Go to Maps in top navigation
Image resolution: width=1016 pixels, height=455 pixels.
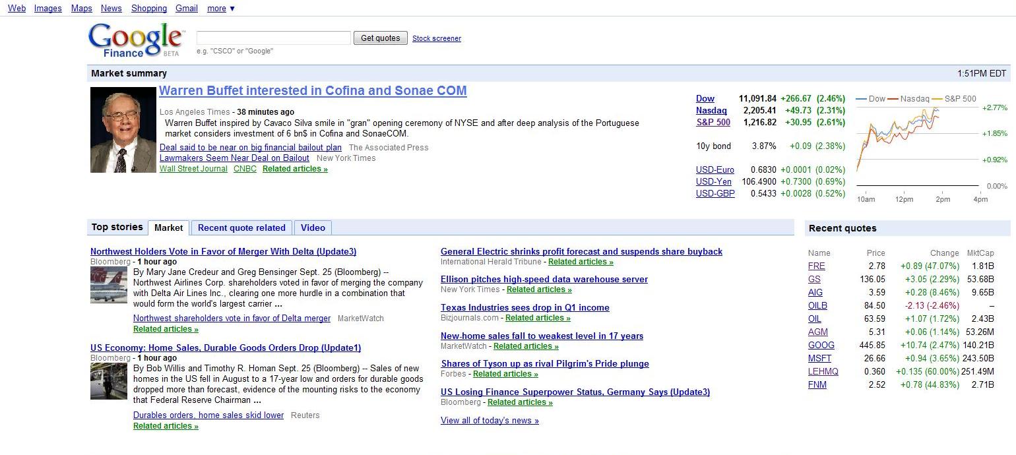pyautogui.click(x=82, y=9)
